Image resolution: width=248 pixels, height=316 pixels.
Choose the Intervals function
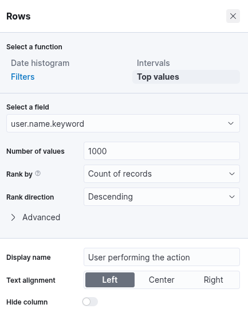(x=153, y=63)
